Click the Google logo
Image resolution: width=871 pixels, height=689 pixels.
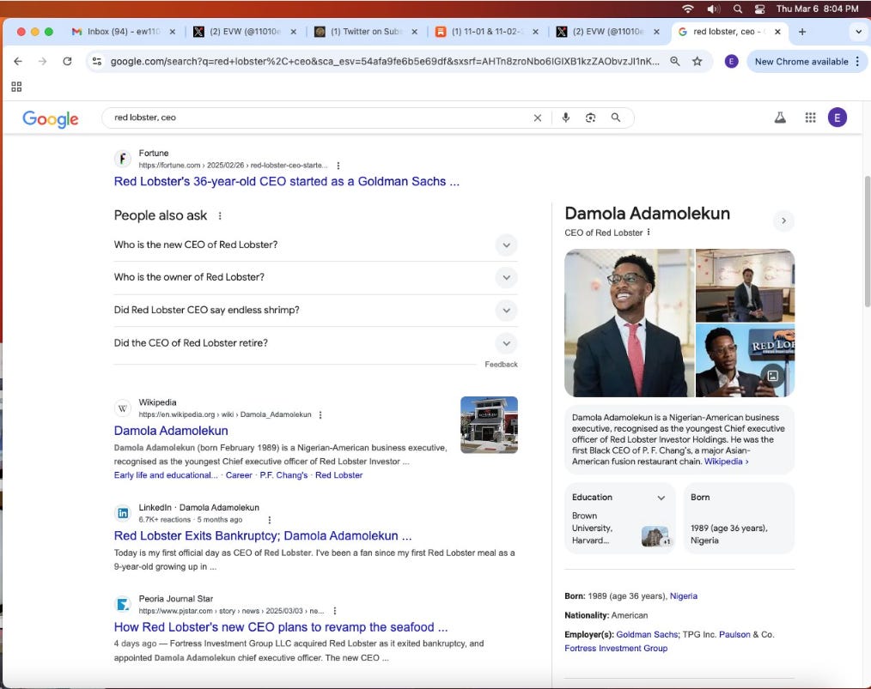pos(51,118)
